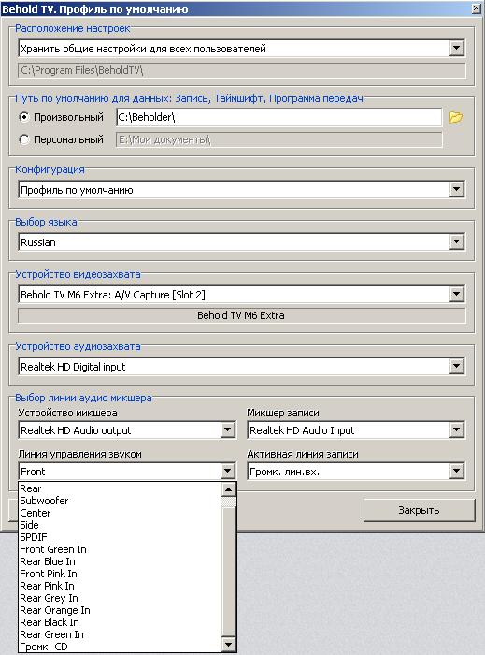
Task: Click the Behold TV M6 Extra button
Action: pos(241,315)
